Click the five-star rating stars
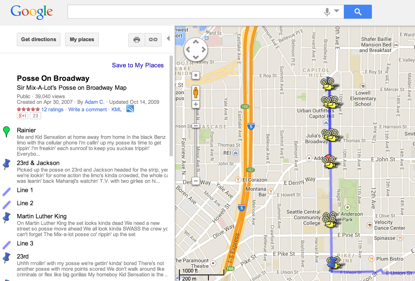Screen dimensions: 415x281 pyautogui.click(x=28, y=110)
